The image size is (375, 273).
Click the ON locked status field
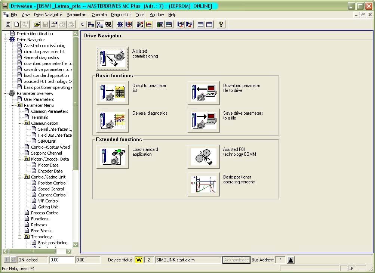click(32, 260)
